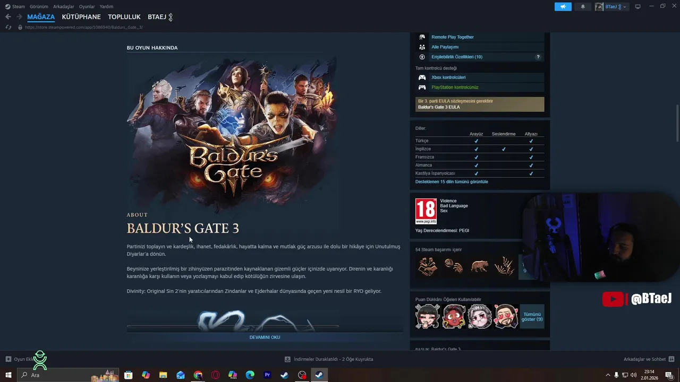Switch to Big Picture mode icon
This screenshot has height=382, width=680.
tap(638, 6)
